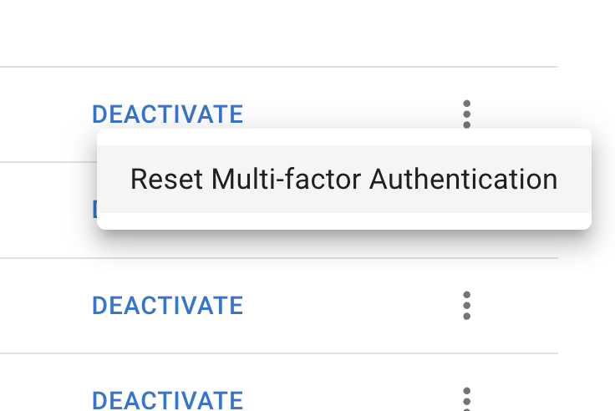Open the three-dot menu in the top row
The width and height of the screenshot is (615, 411).
[x=466, y=114]
